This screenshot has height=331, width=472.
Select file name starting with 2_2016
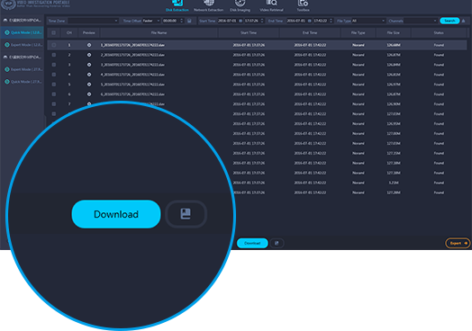132,55
